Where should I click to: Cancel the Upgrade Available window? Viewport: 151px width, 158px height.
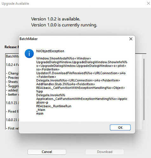pos(47,152)
